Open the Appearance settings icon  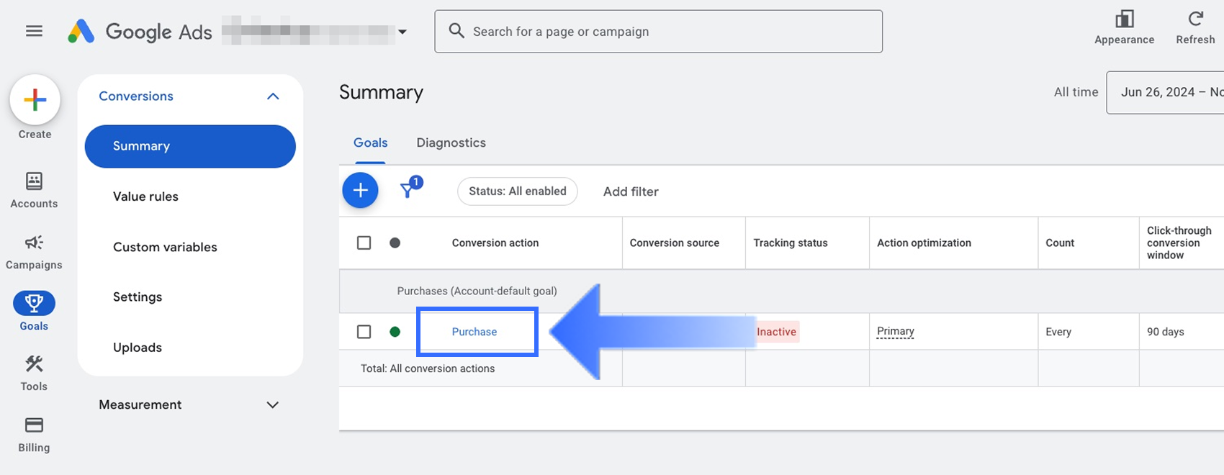(1124, 19)
